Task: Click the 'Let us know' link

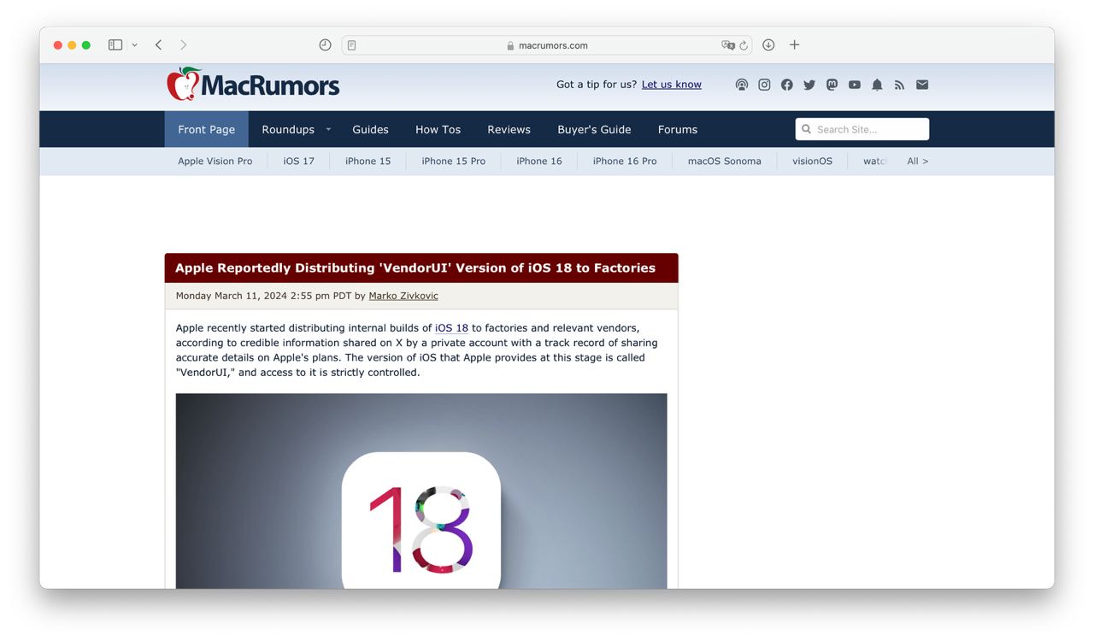Action: point(671,85)
